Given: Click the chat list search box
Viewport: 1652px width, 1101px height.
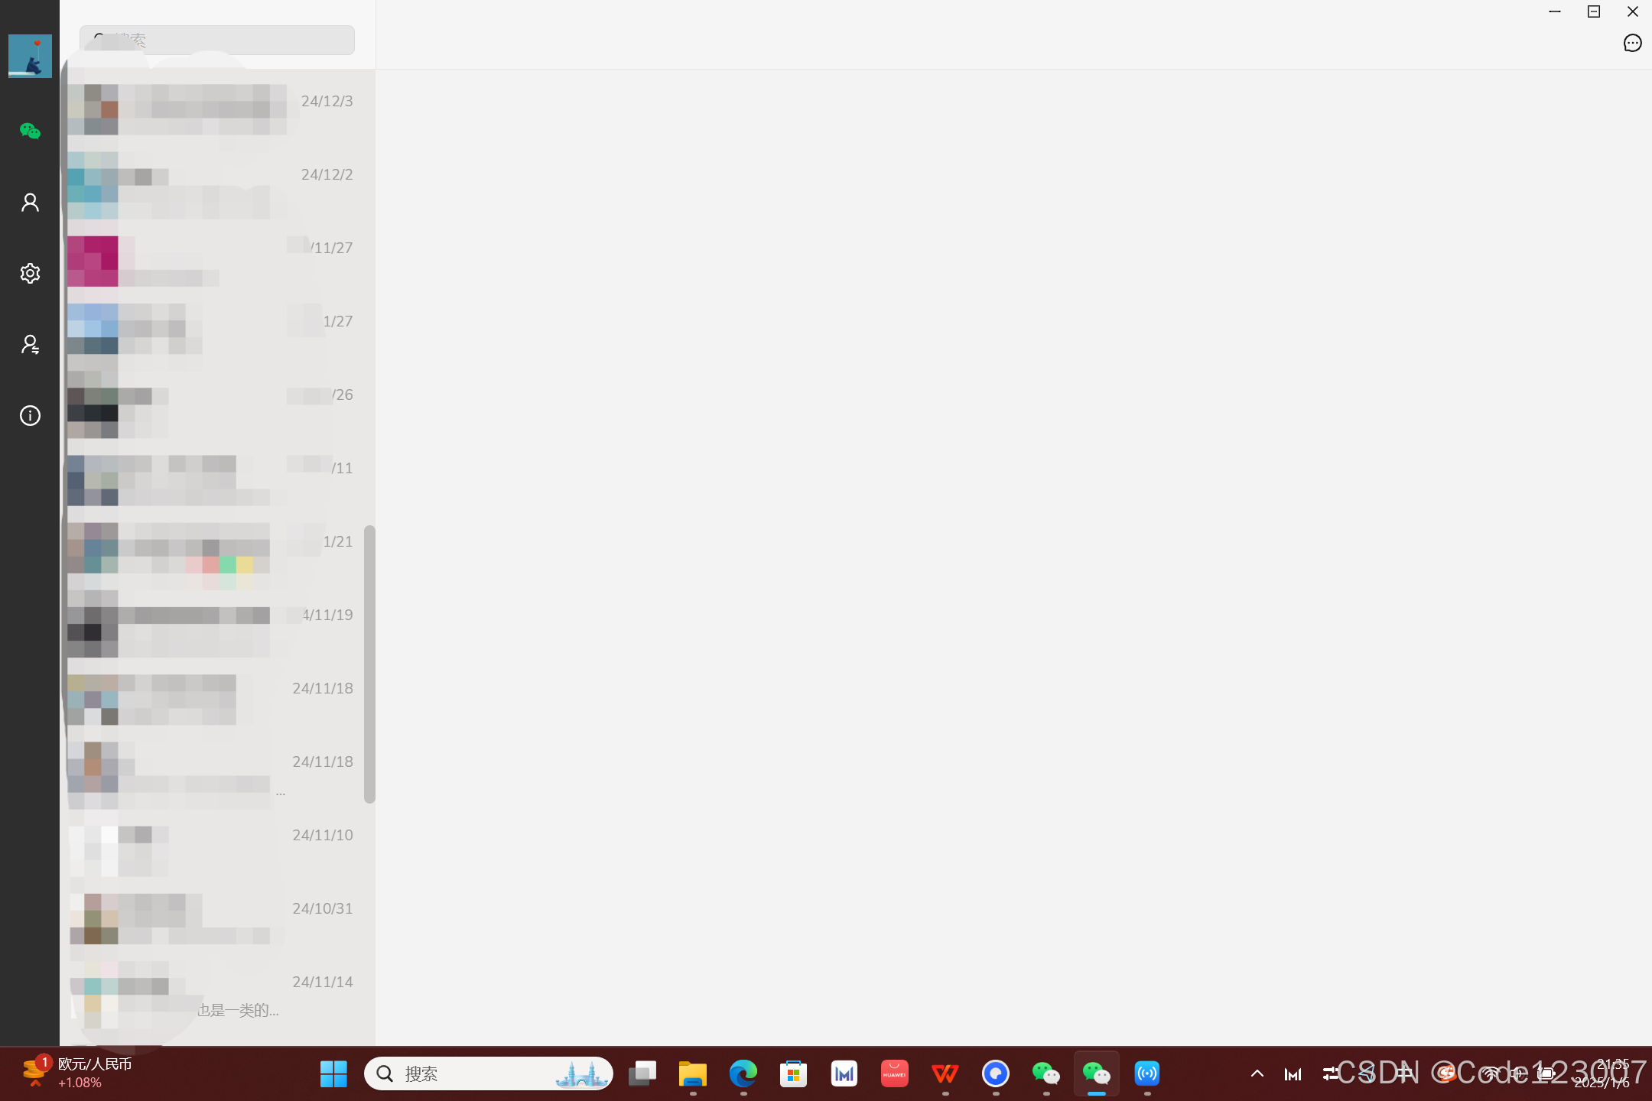Looking at the screenshot, I should [x=217, y=40].
